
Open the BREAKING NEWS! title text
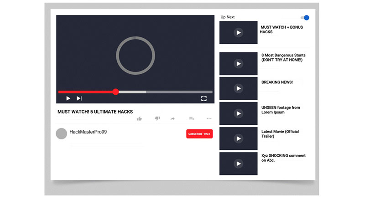(277, 82)
